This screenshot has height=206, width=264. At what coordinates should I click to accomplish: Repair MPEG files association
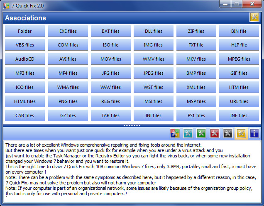(239, 59)
